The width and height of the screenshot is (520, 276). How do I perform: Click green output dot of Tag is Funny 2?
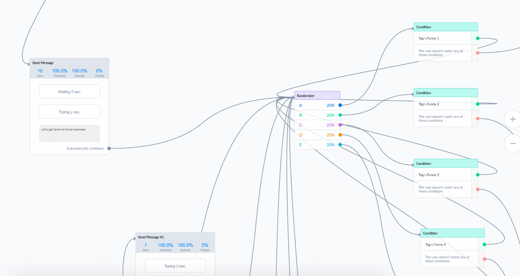[477, 104]
